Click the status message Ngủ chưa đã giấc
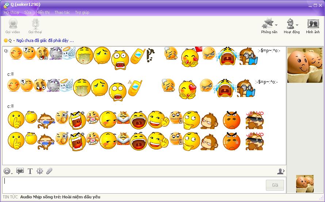 click(45, 40)
